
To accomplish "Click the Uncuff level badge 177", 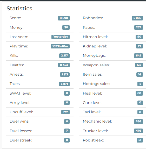I will 65,112.
